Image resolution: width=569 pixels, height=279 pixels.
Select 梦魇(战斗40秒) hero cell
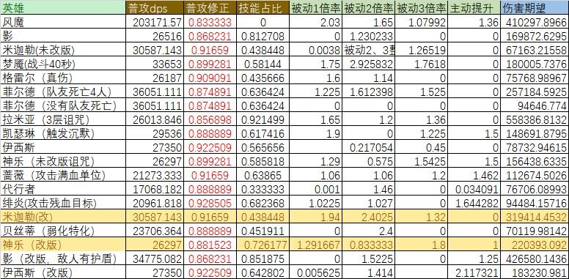(63, 64)
